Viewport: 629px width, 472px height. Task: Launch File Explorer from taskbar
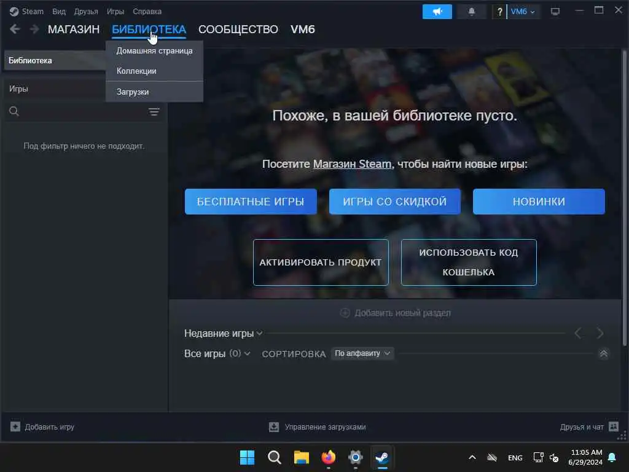[x=301, y=457]
